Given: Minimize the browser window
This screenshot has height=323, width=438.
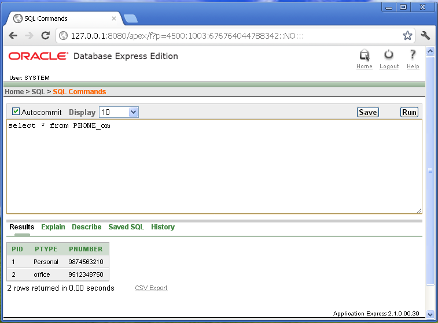Looking at the screenshot, I should (389, 8).
